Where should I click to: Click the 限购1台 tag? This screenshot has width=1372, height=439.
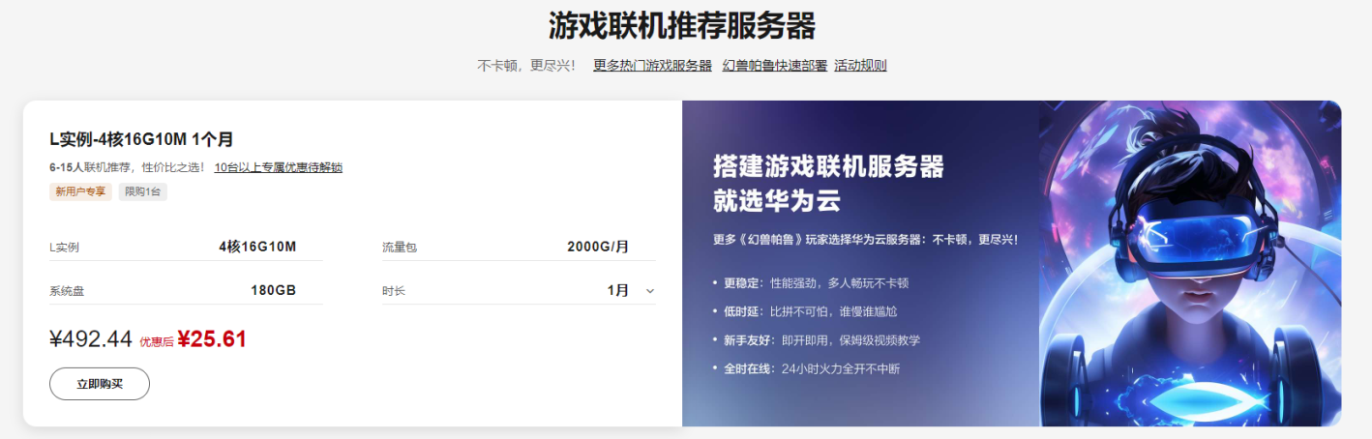coord(143,191)
